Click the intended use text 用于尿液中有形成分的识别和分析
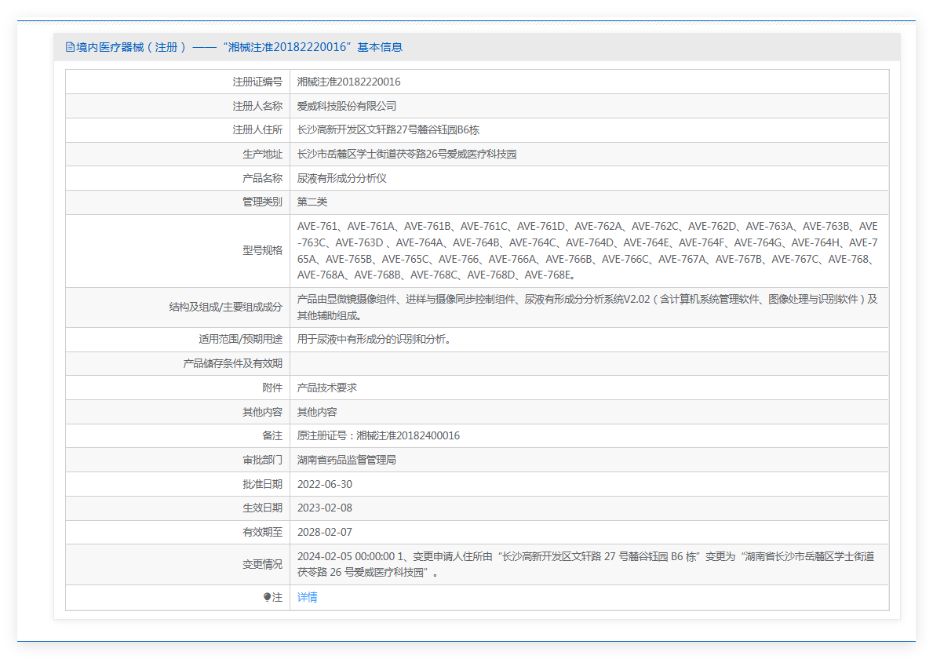 pos(374,340)
